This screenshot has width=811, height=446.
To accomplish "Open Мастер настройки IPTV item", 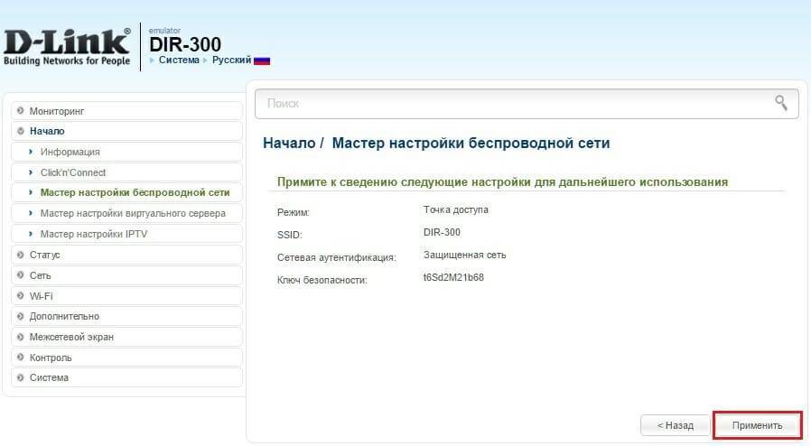I will click(x=126, y=234).
